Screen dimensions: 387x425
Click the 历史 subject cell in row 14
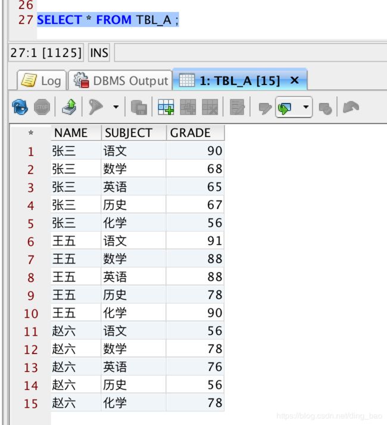[134, 385]
